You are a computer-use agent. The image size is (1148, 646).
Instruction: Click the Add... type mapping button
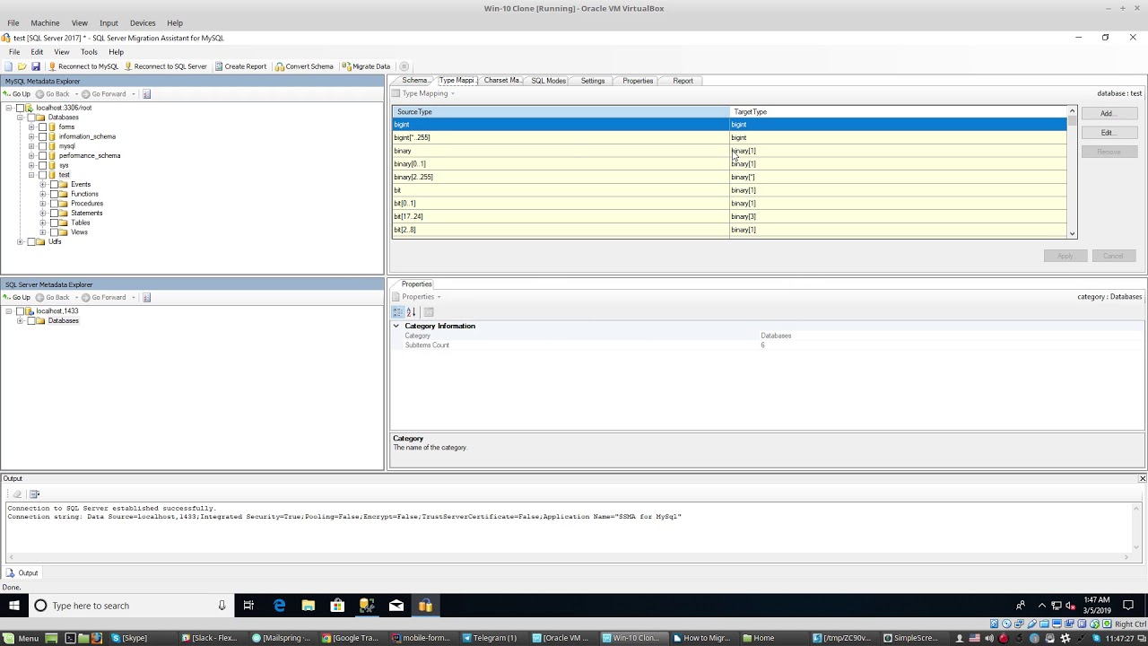point(1109,114)
